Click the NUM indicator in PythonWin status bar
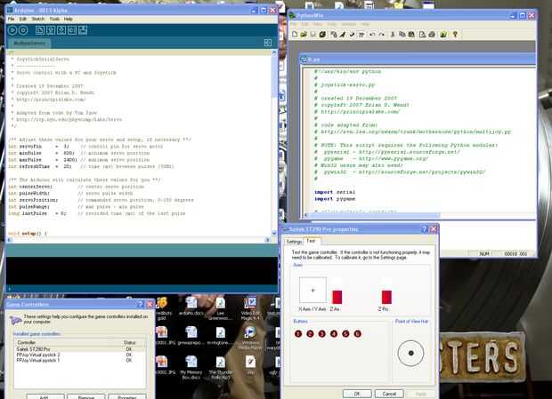Screen dimensions: 552x399 click(484, 253)
